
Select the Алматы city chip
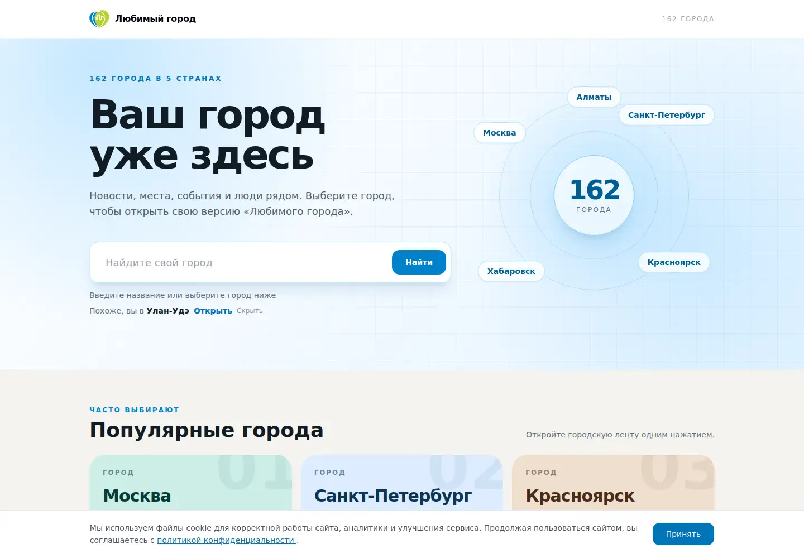click(594, 97)
